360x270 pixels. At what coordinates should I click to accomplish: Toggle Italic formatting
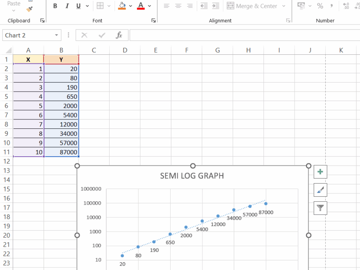coord(67,6)
